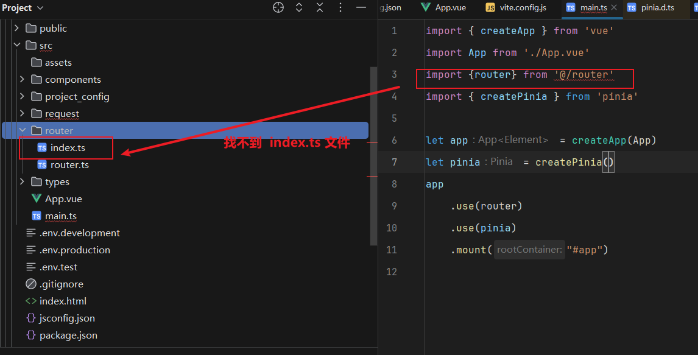
Task: Expand the public folder
Action: [x=17, y=28]
